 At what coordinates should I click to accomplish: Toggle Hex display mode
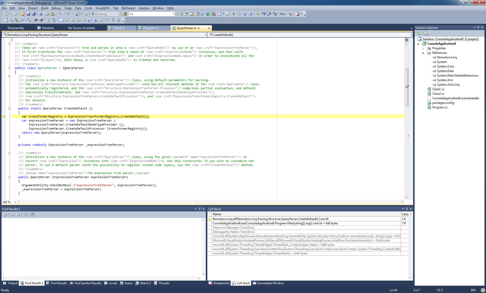(x=282, y=14)
